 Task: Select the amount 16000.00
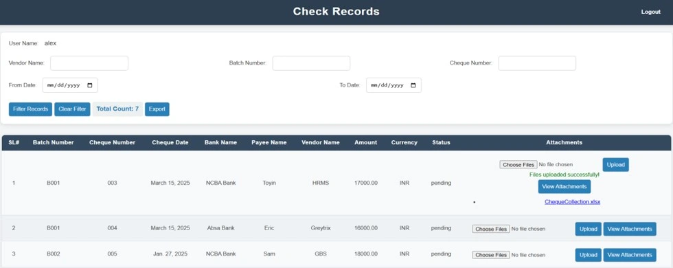[x=365, y=228]
